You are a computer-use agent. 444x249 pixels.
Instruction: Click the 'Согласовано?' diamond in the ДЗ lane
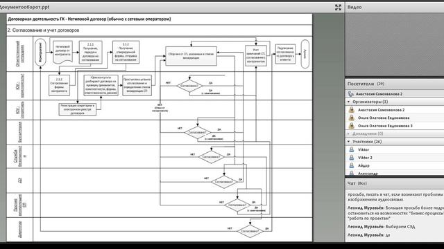[x=223, y=182]
